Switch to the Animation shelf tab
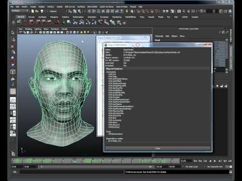This screenshot has height=181, width=242. (x=92, y=17)
